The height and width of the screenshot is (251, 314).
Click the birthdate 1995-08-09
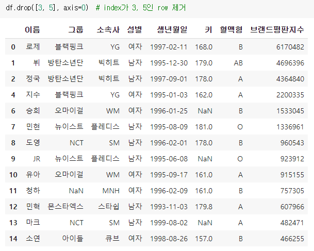coord(169,127)
